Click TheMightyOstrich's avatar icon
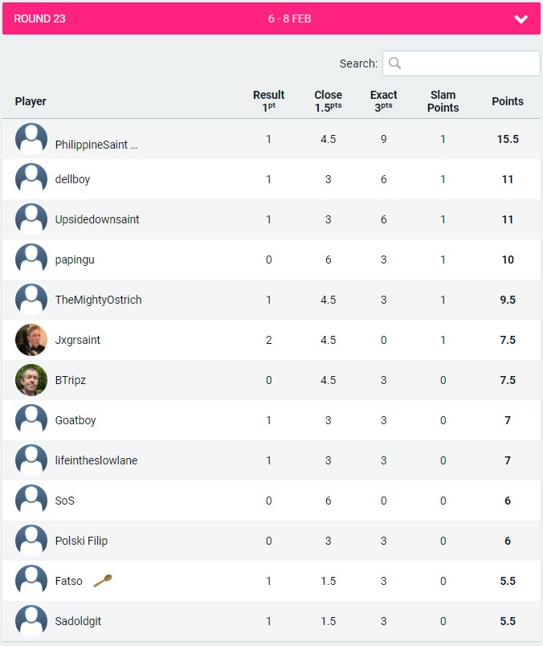Image resolution: width=543 pixels, height=646 pixels. click(x=31, y=300)
